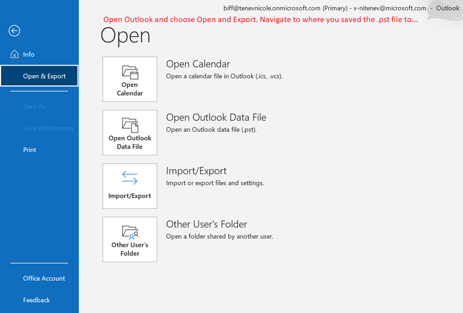
Task: Select Open & Export in sidebar
Action: pos(39,76)
